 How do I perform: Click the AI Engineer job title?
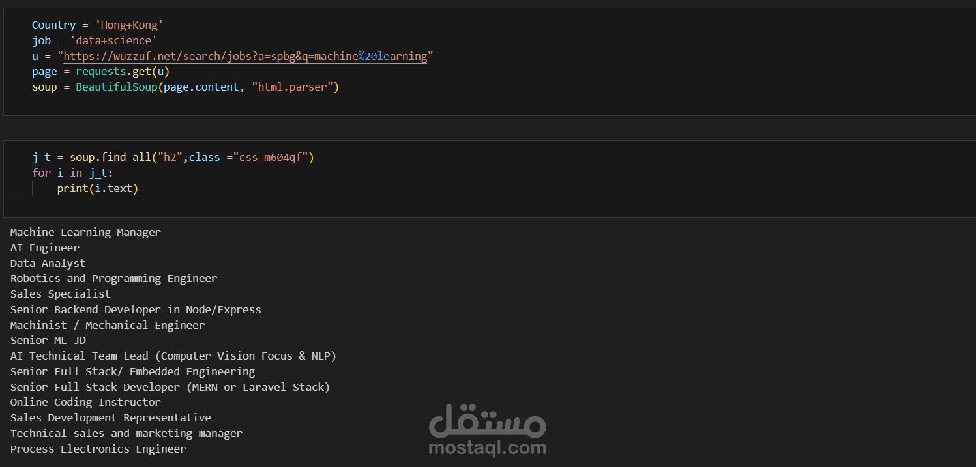44,248
